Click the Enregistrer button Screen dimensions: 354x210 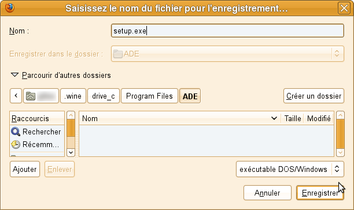click(320, 193)
